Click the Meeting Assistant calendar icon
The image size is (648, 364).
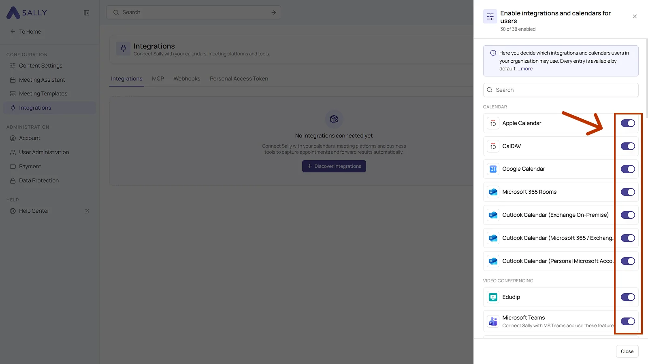(x=13, y=80)
